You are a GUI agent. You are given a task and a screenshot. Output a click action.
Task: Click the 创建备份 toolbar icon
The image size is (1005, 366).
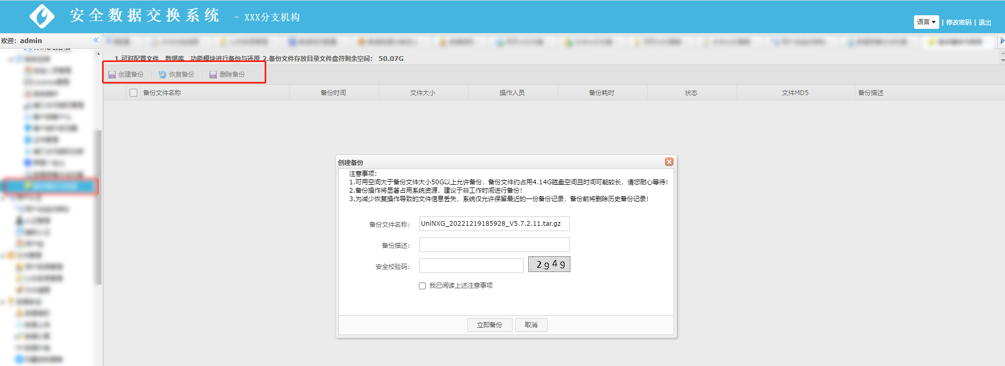click(112, 75)
